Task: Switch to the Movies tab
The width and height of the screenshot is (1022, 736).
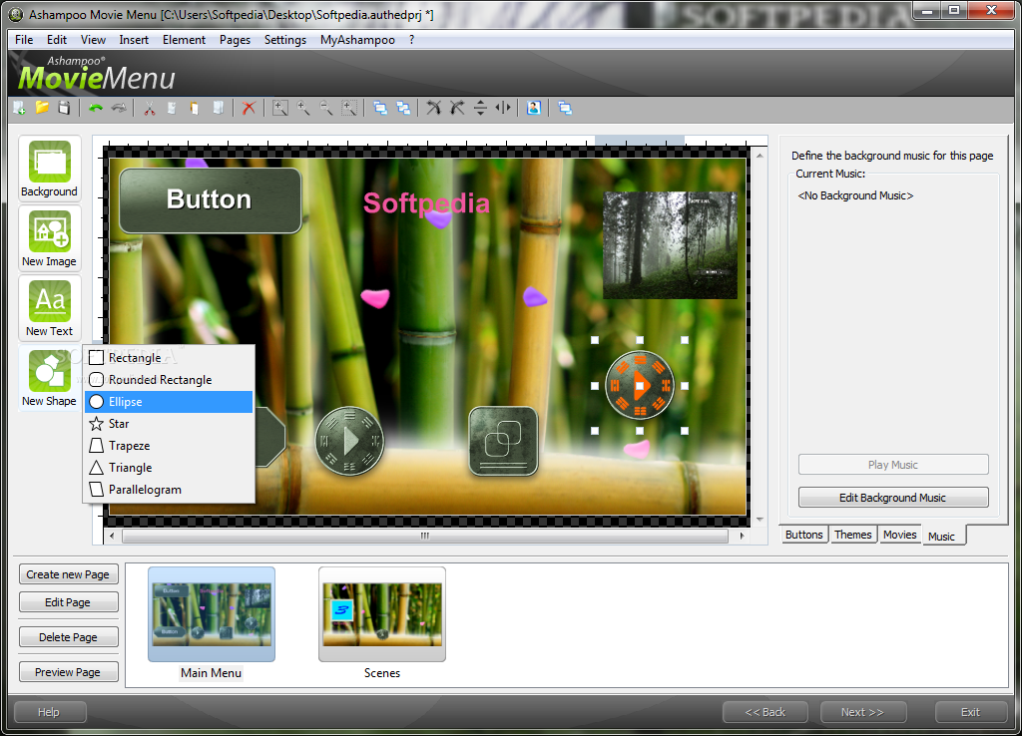Action: click(899, 535)
